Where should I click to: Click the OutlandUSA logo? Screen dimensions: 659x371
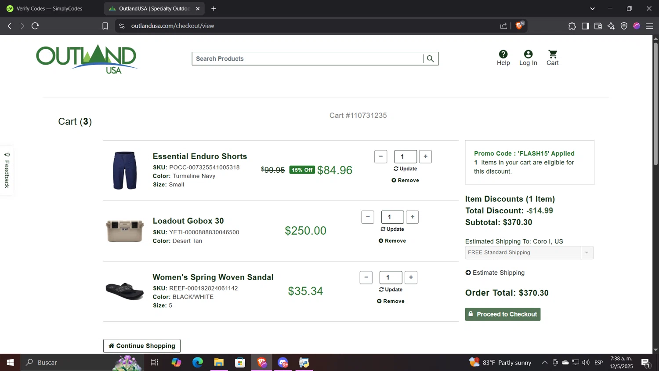click(87, 59)
